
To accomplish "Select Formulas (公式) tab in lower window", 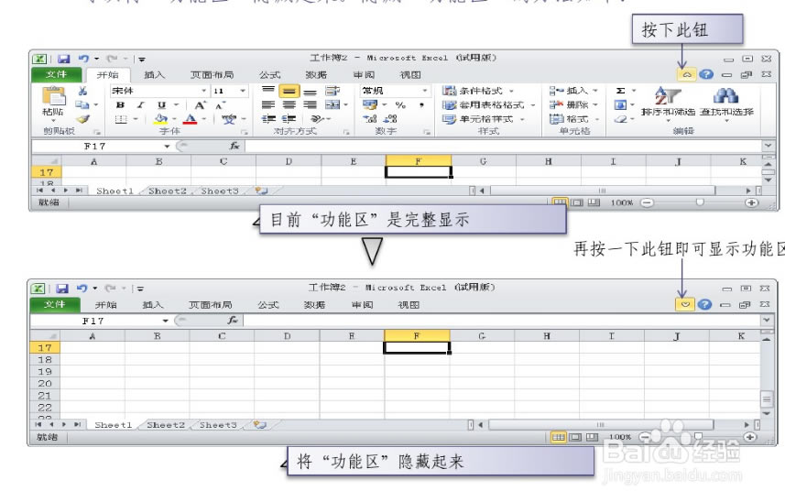I will 268,305.
